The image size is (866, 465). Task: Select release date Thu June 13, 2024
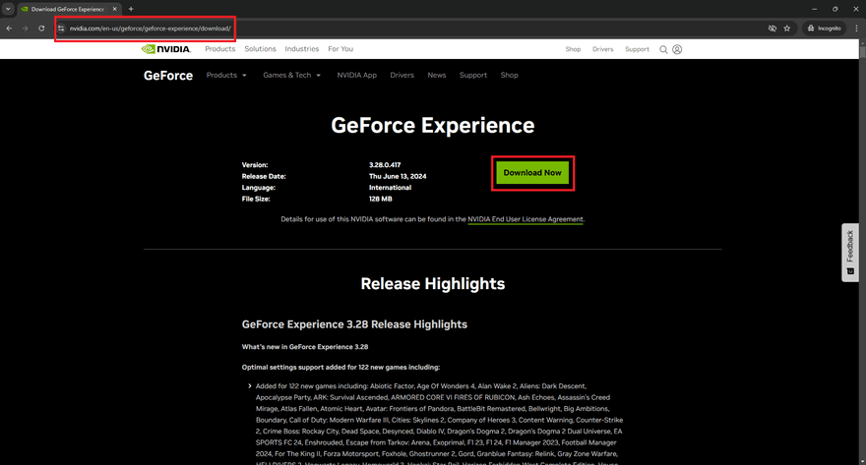[398, 177]
